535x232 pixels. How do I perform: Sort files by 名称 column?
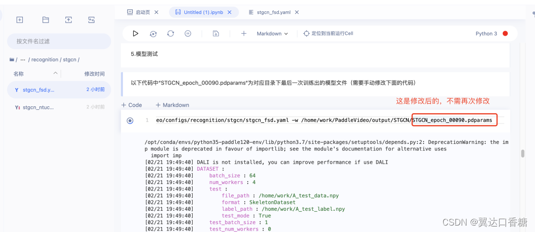pyautogui.click(x=19, y=74)
